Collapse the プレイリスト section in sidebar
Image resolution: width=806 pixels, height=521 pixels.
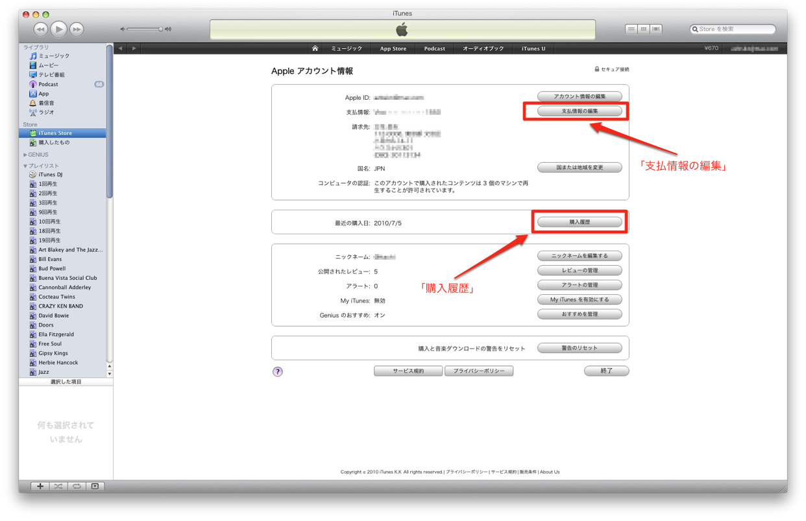click(25, 166)
